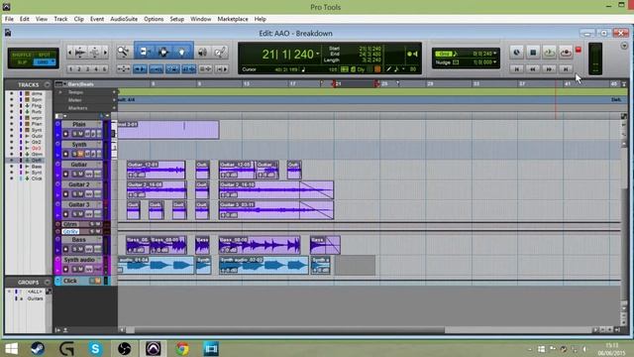
Task: Open Google Chrome from the taskbar
Action: tap(182, 348)
